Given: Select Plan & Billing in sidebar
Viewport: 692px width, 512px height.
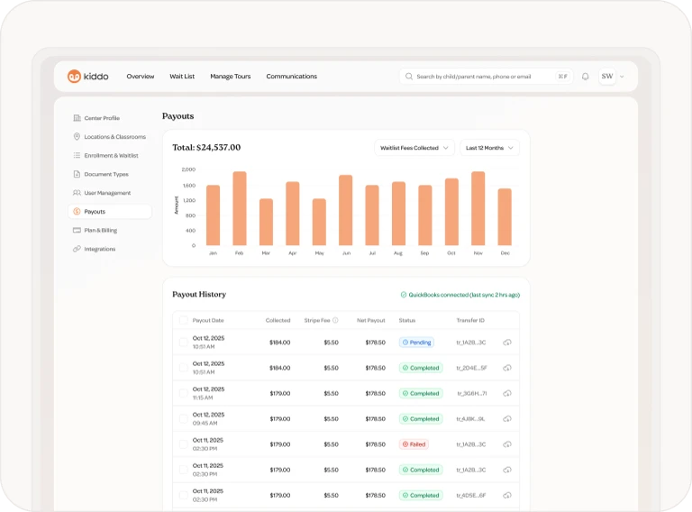Looking at the screenshot, I should tap(110, 230).
